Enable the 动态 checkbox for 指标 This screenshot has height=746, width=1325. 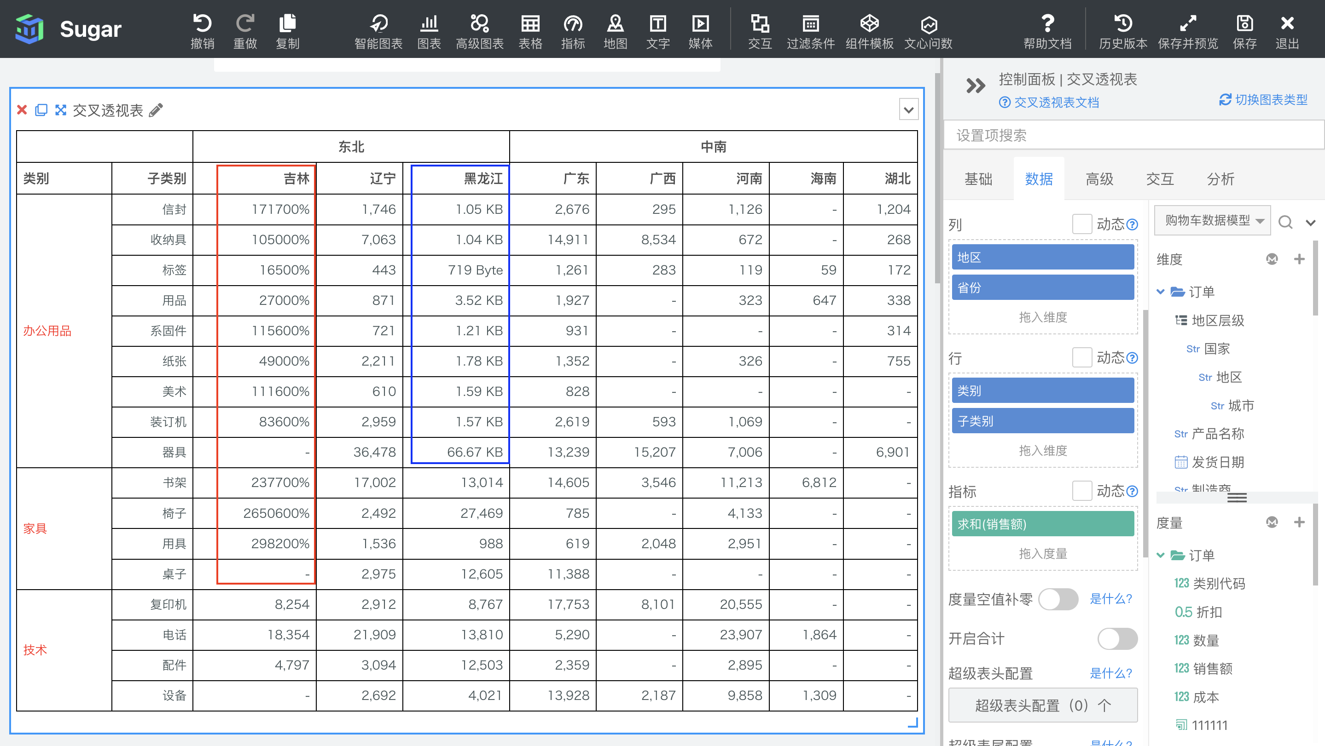pyautogui.click(x=1082, y=491)
